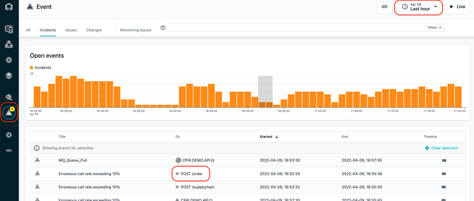
Task: Open the Changes tab
Action: 94,30
